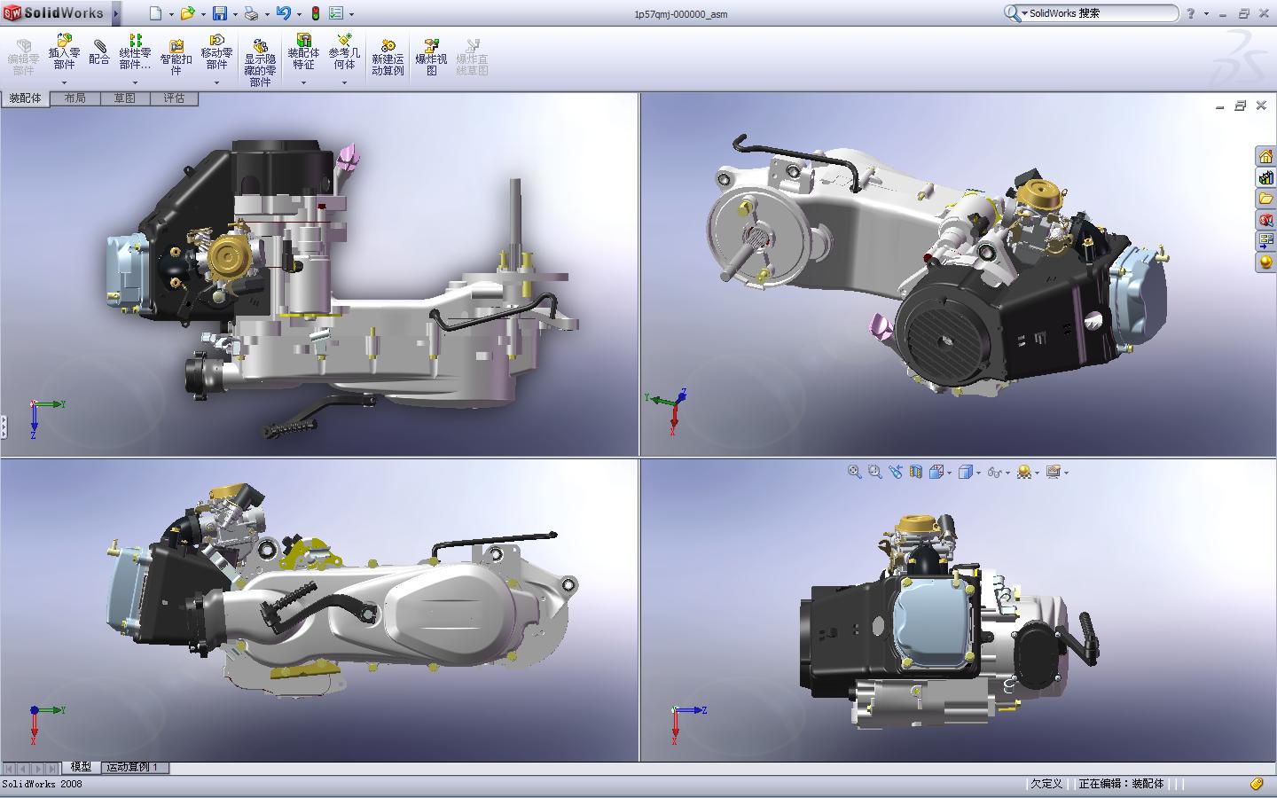Click the Zoom to Fit icon
This screenshot has height=798, width=1277.
[x=854, y=472]
